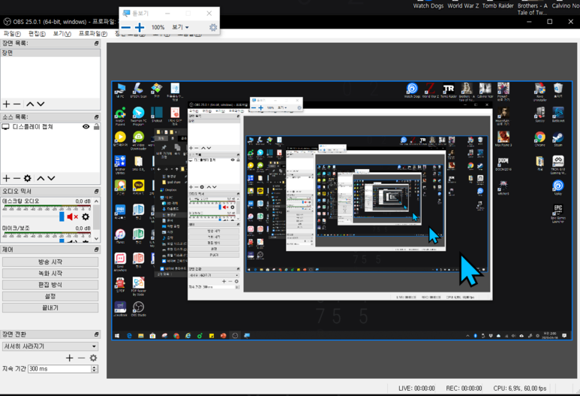Undock the 장면 목록 panel

(x=97, y=44)
